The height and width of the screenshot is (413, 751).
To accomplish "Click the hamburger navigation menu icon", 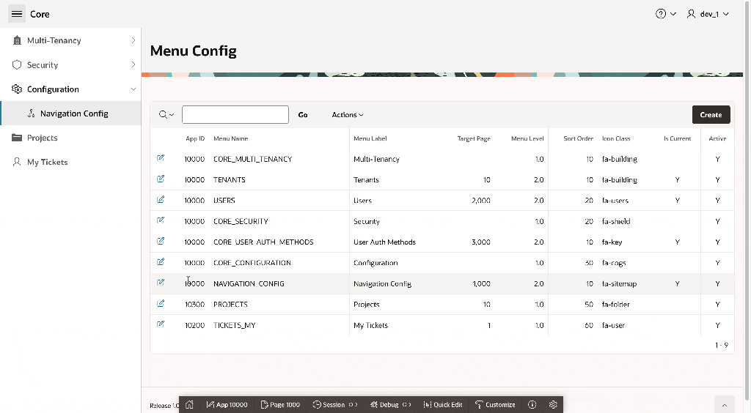I will click(x=17, y=14).
